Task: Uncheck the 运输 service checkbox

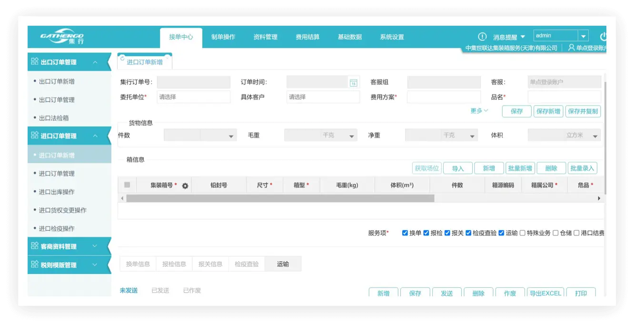Action: click(x=501, y=233)
